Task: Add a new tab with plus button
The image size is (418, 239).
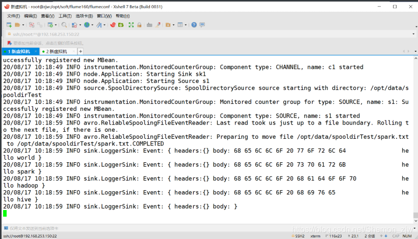Action: [x=80, y=51]
